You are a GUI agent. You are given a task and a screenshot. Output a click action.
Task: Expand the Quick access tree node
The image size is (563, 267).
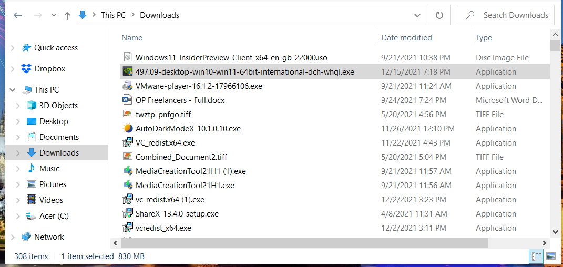[x=13, y=48]
